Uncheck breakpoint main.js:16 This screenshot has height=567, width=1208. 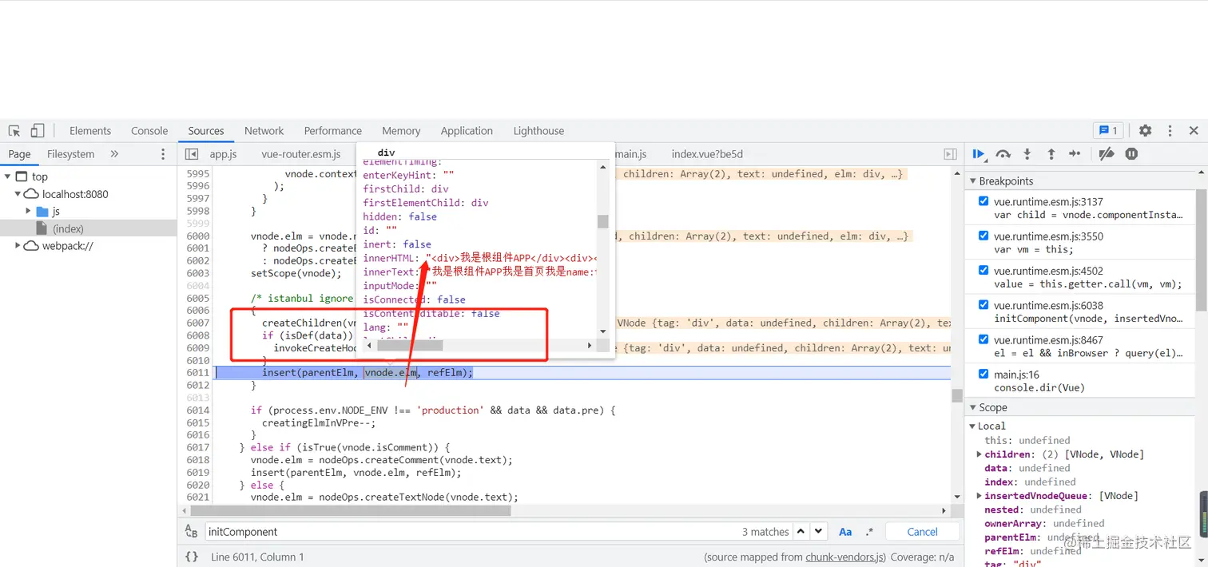pos(983,373)
